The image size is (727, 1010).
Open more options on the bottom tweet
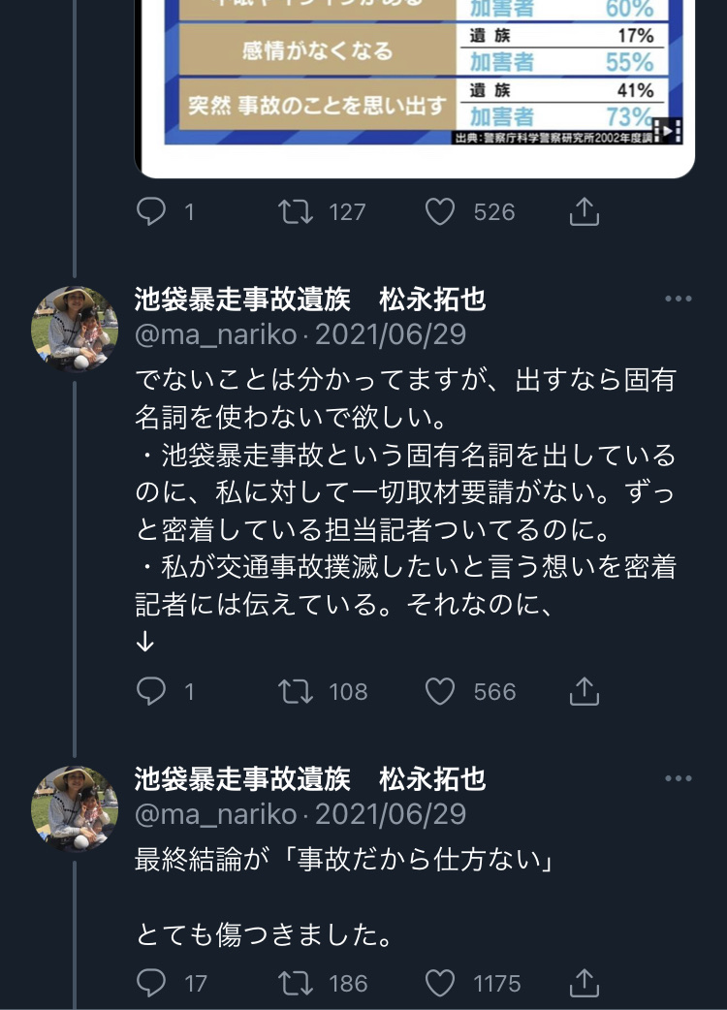click(679, 778)
